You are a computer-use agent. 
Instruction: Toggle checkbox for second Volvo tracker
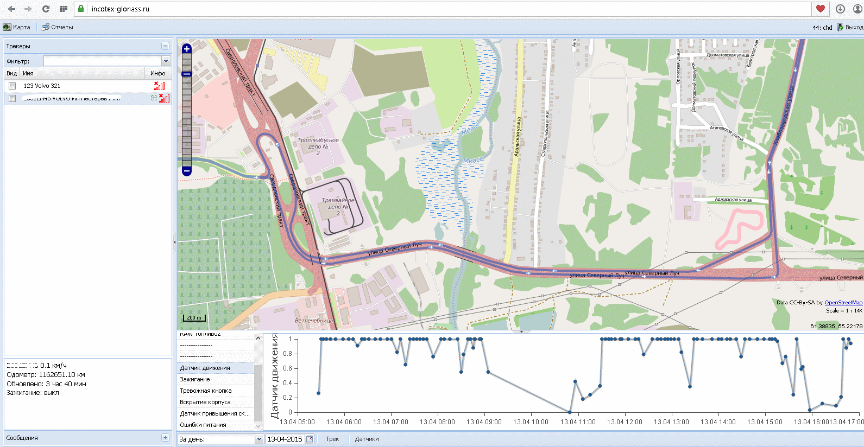pos(12,98)
